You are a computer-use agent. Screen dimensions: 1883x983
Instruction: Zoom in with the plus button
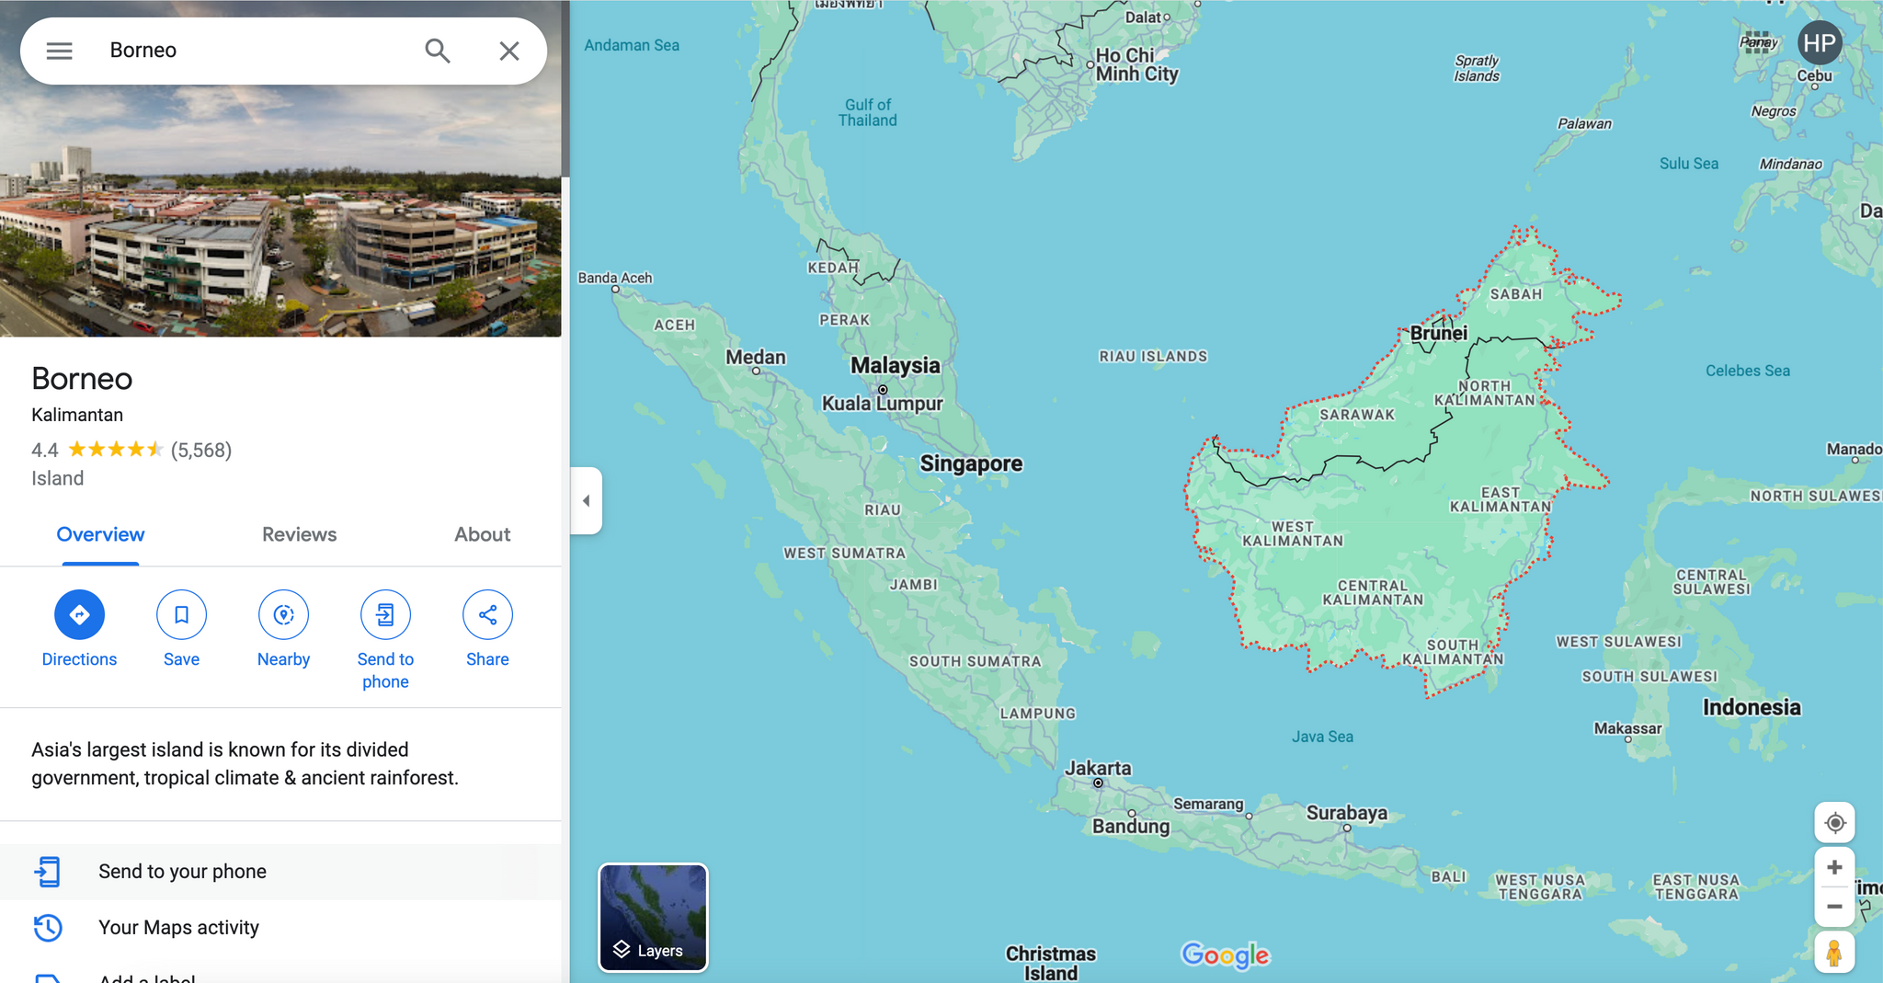coord(1834,867)
